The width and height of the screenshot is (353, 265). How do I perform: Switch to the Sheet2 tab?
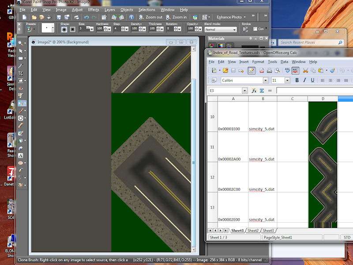[x=253, y=231]
